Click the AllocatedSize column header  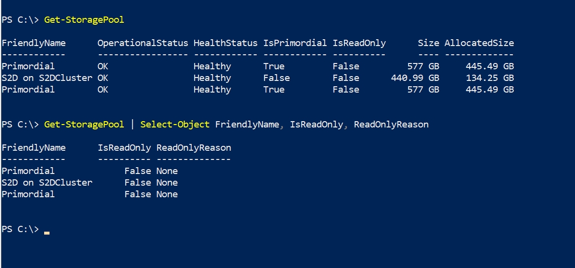point(479,43)
